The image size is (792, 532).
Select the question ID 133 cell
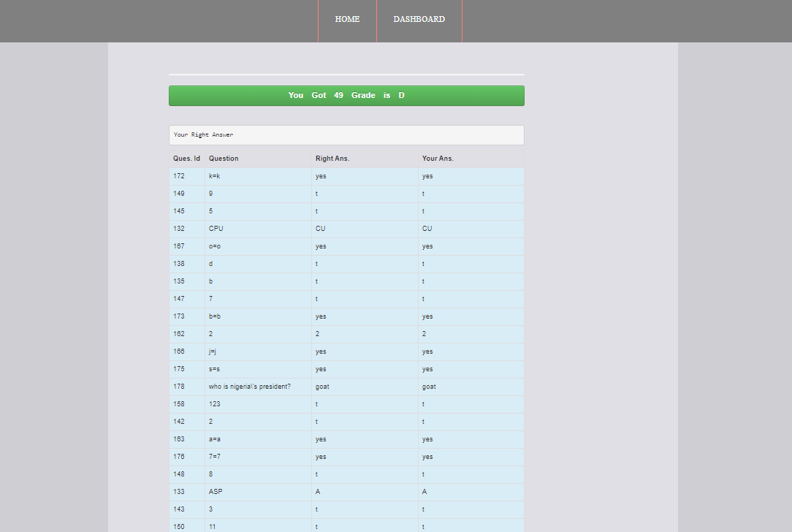(x=179, y=492)
